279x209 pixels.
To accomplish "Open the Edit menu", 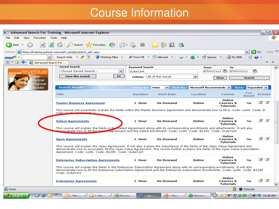I will pos(17,38).
